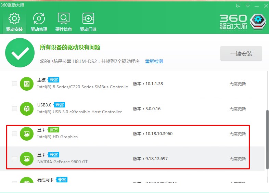Tick the 主板 driver checkbox
The height and width of the screenshot is (193, 269).
(x=15, y=83)
